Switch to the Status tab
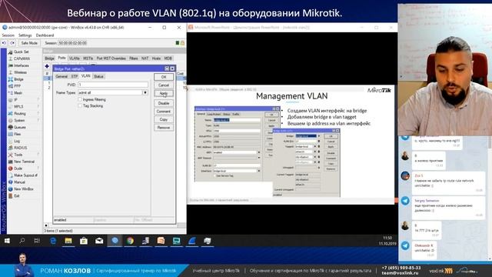This screenshot has width=492, height=277. pos(98,76)
